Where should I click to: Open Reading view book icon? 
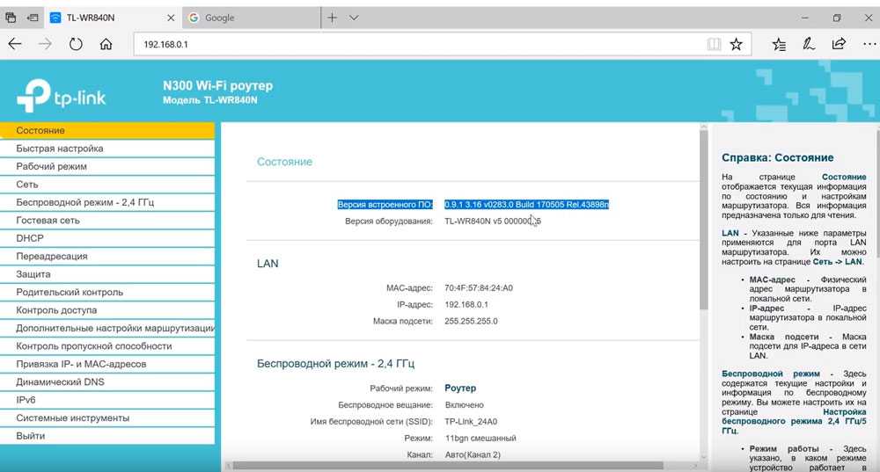click(x=714, y=43)
